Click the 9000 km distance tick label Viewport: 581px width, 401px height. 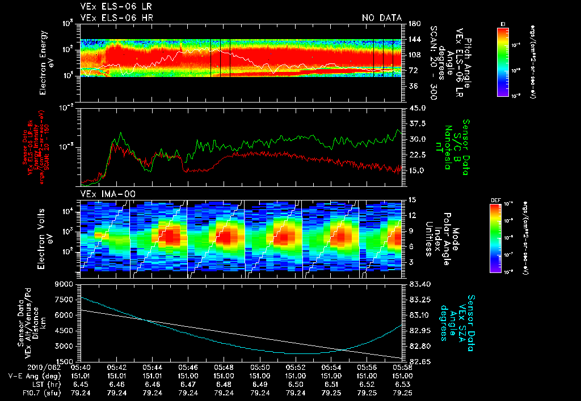[65, 284]
